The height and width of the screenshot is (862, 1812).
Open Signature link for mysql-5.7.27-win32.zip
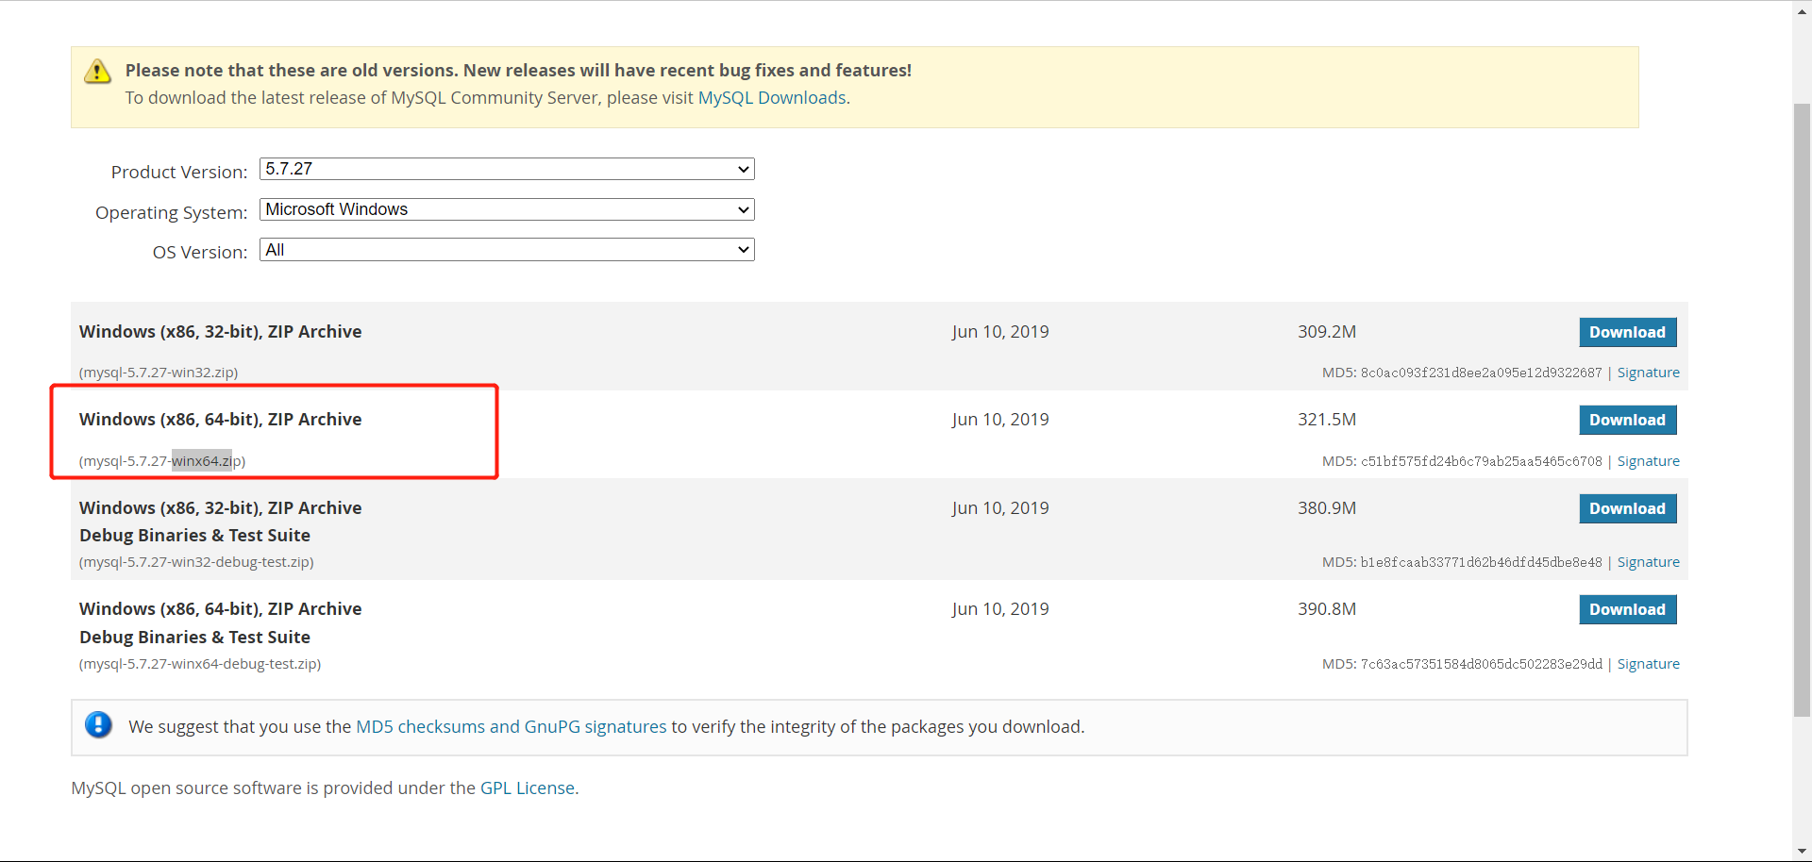coord(1649,373)
